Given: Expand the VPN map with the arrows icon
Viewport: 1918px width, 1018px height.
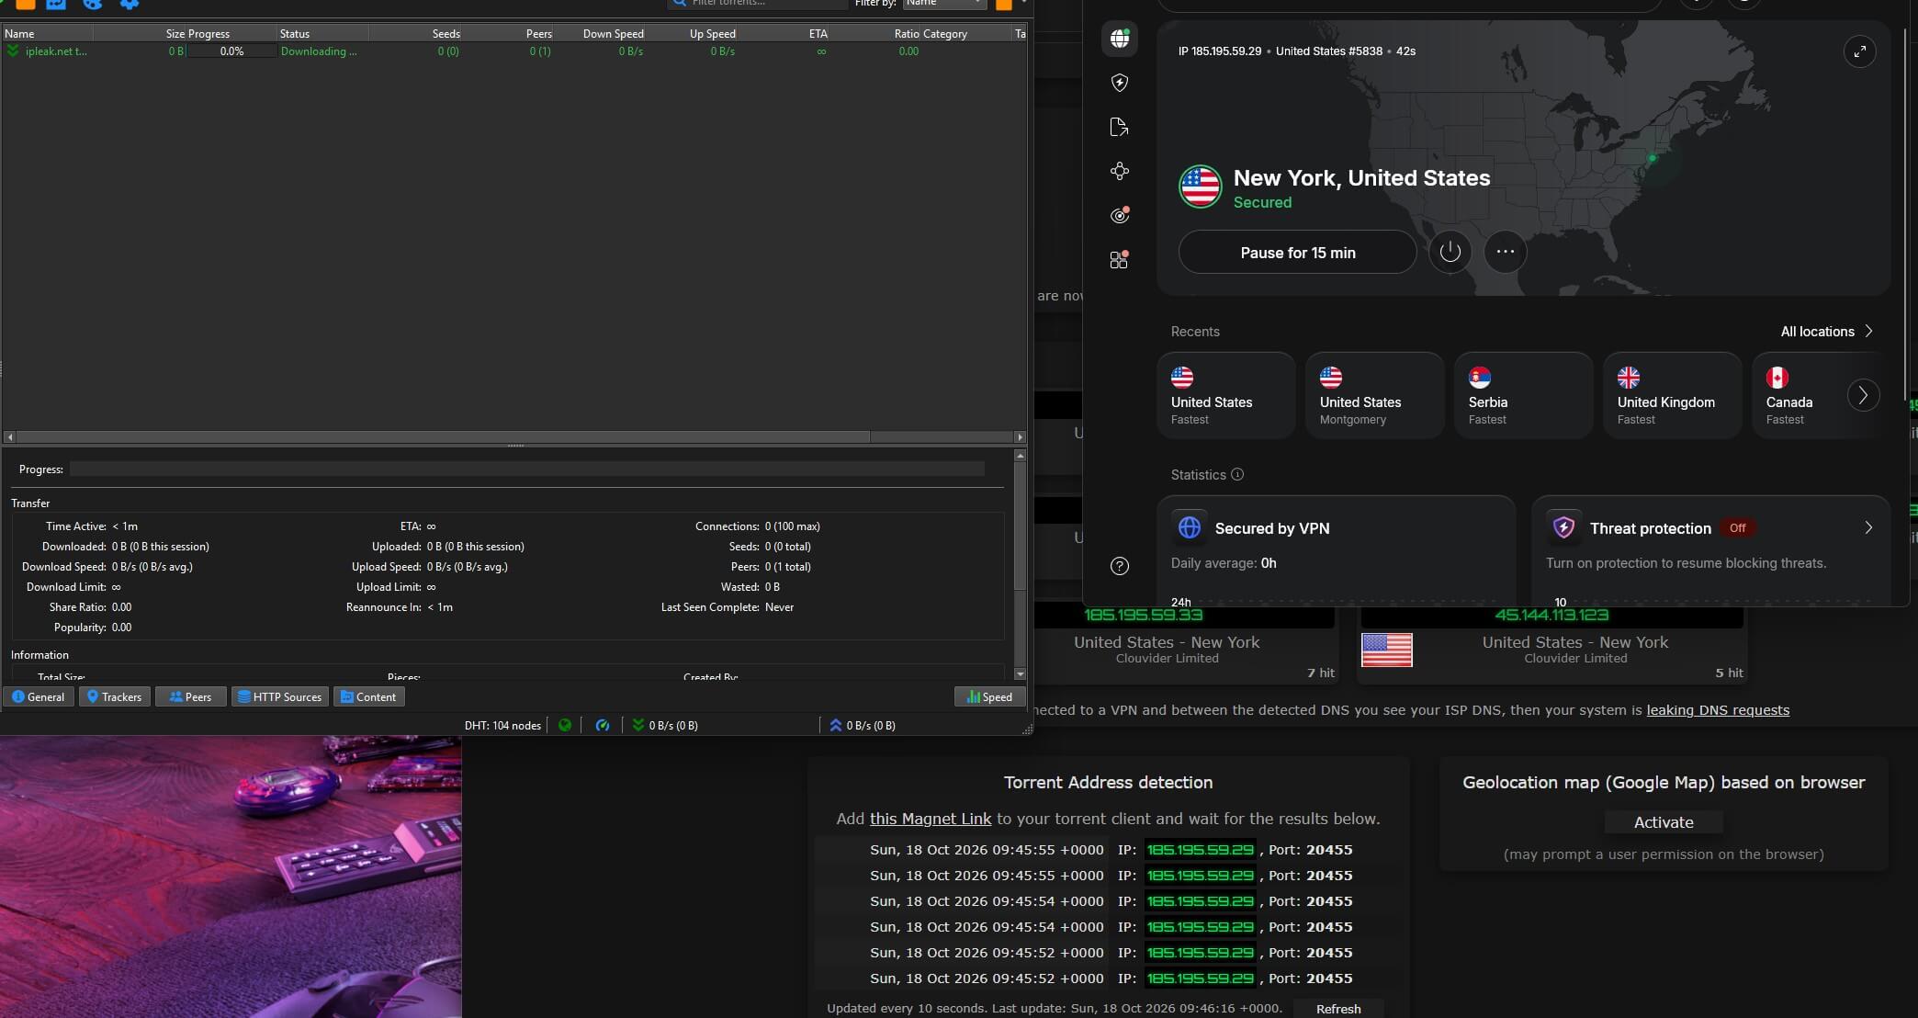Looking at the screenshot, I should coord(1859,51).
